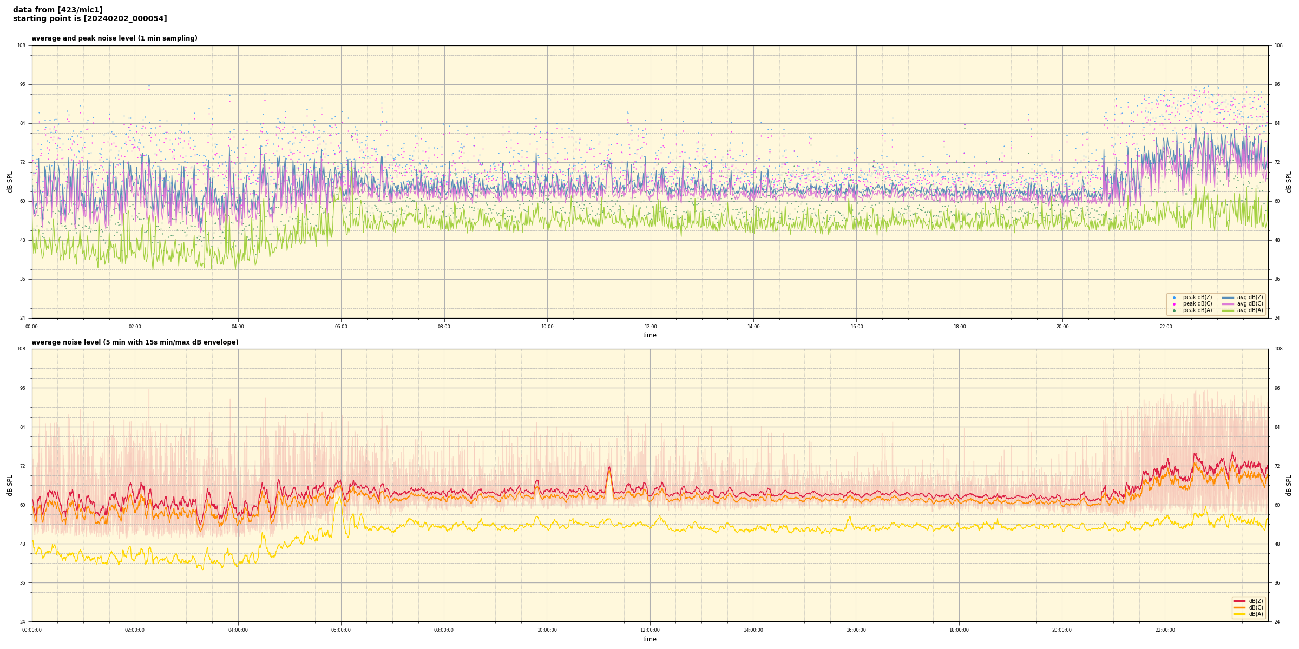Viewport: 1299px width, 649px height.
Task: Click the 'data from [423/mic1]' header text
Action: (57, 10)
